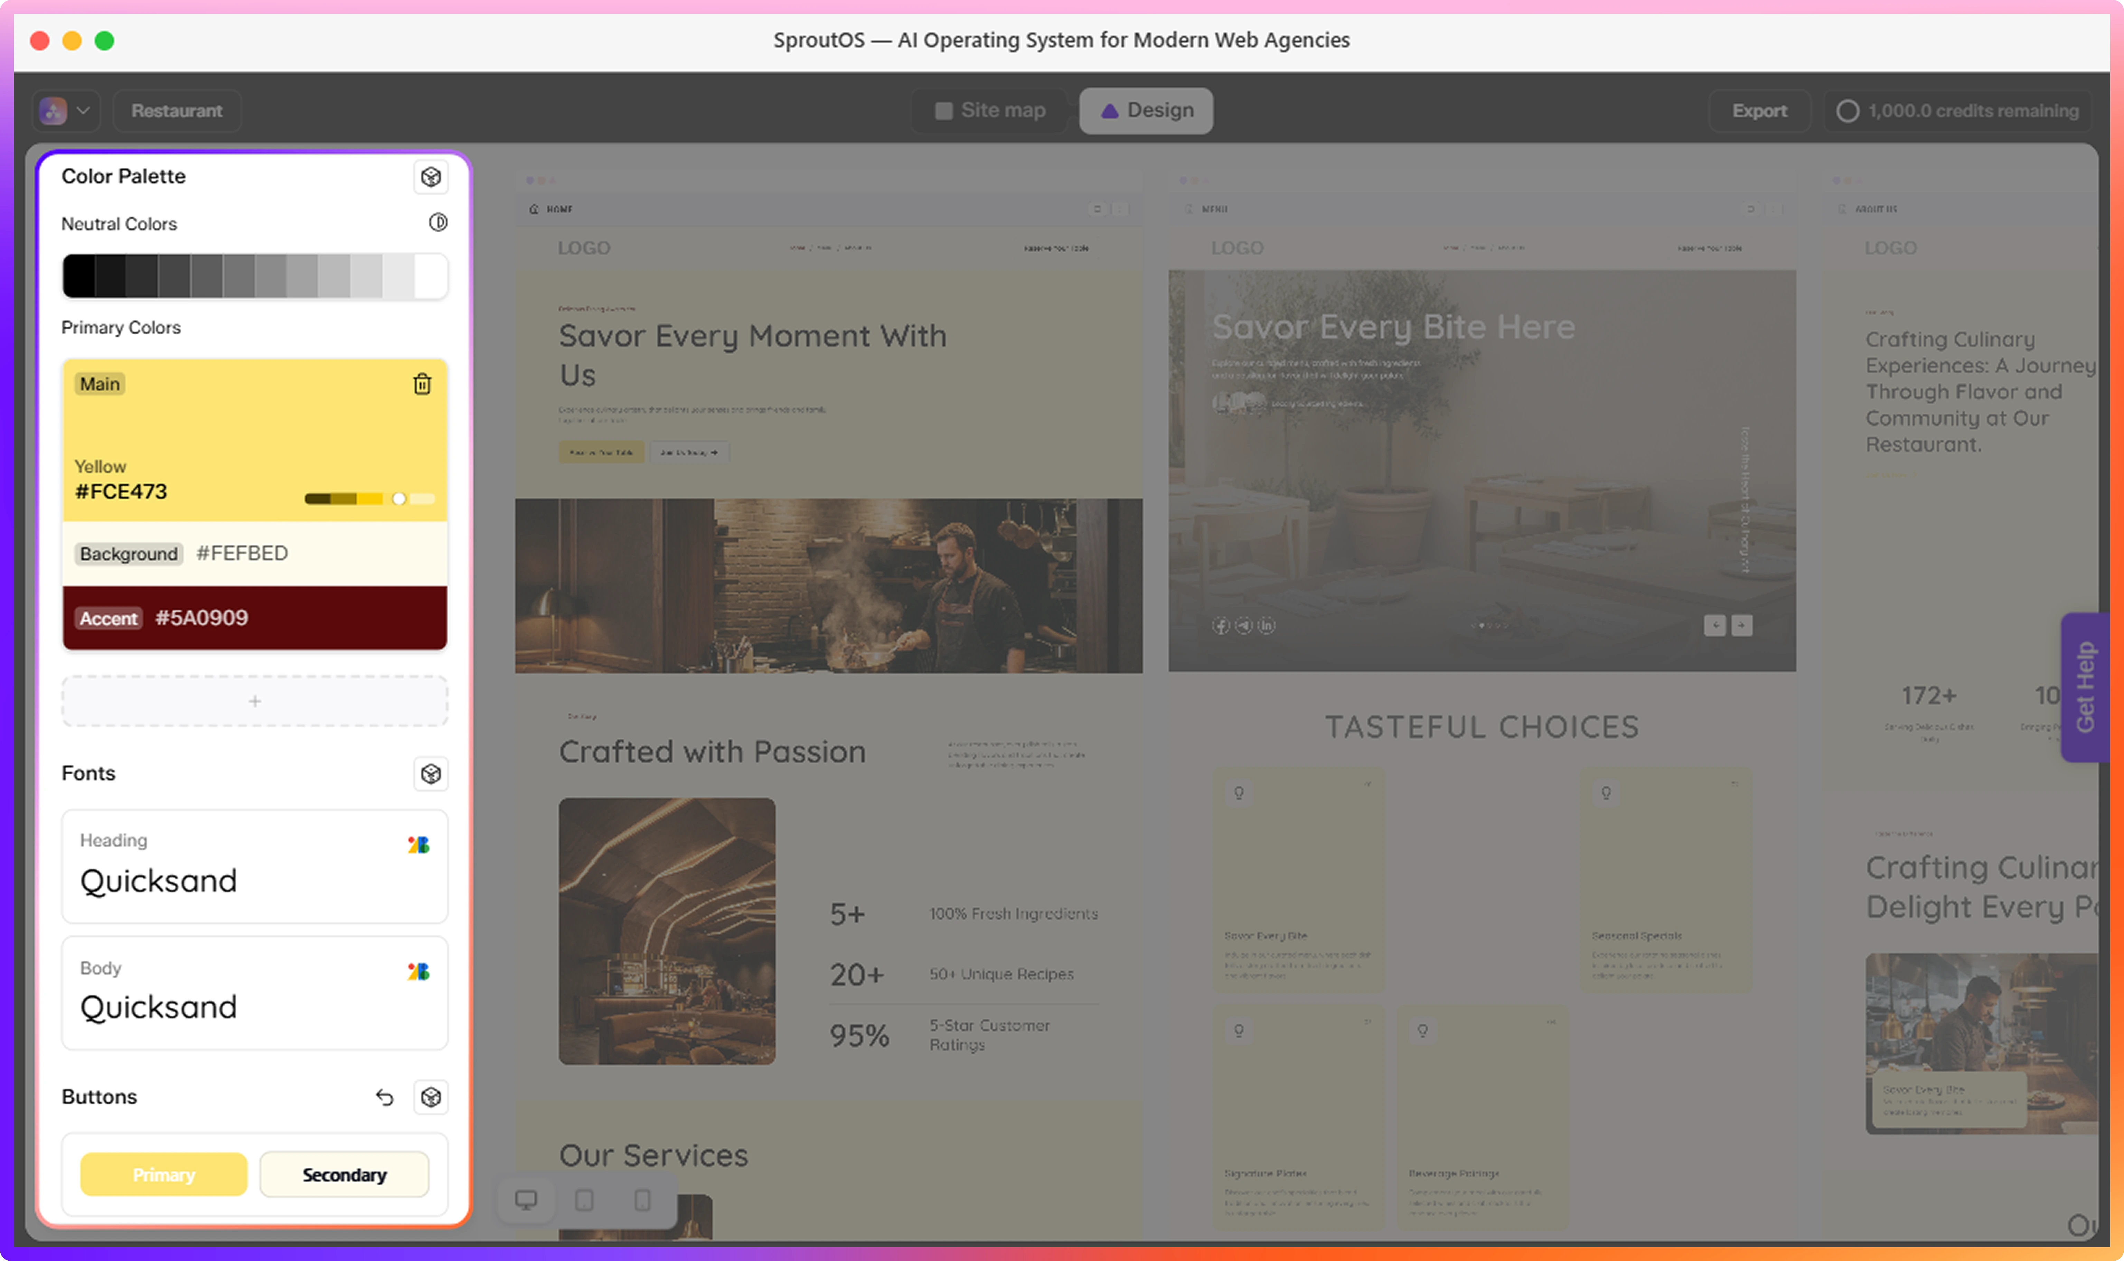Click previous slide arrow in Menu hero
The width and height of the screenshot is (2124, 1261).
pos(1715,625)
